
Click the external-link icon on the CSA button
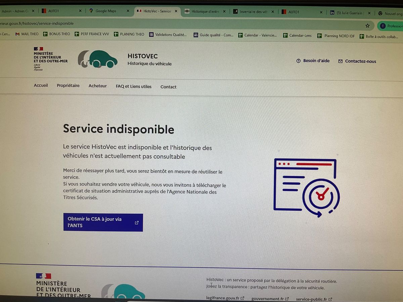pyautogui.click(x=137, y=222)
